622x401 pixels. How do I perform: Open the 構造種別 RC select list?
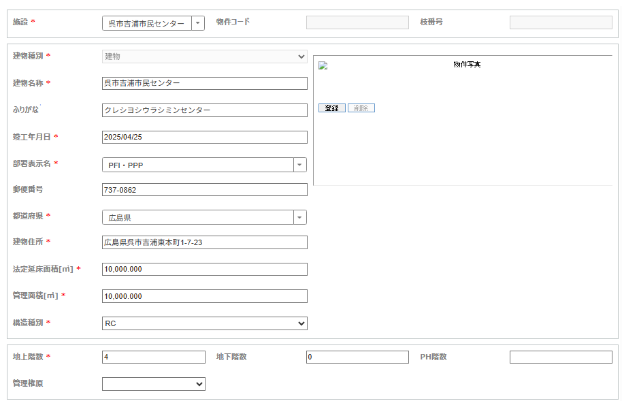tap(205, 323)
